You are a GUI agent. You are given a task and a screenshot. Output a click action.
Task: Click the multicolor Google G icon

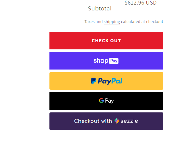coord(101,100)
